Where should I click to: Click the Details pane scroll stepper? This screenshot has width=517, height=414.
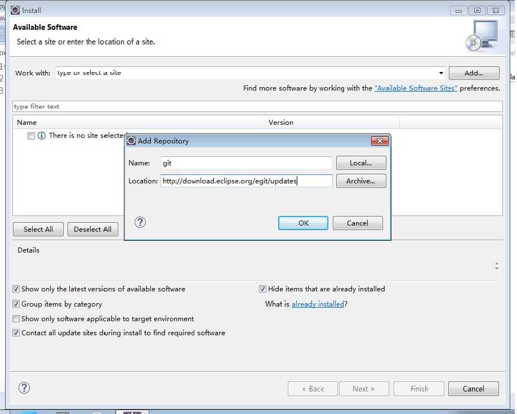pyautogui.click(x=497, y=265)
